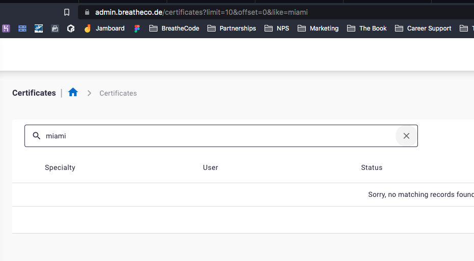
Task: Sort by the Specialty column header
Action: coord(60,167)
